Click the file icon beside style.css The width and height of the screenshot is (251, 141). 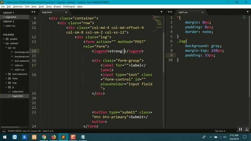point(12,65)
